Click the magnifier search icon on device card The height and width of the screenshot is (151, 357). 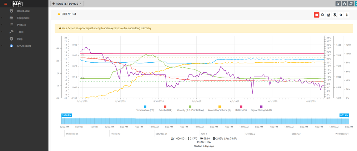pyautogui.click(x=323, y=15)
